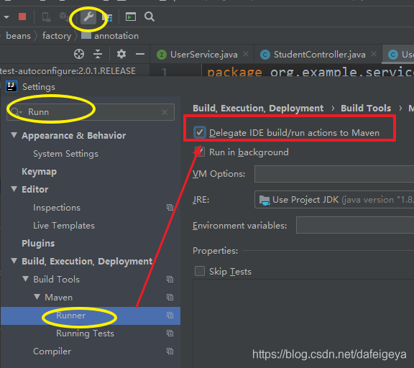Collapse the Build Tools node
This screenshot has width=414, height=368.
(26, 279)
